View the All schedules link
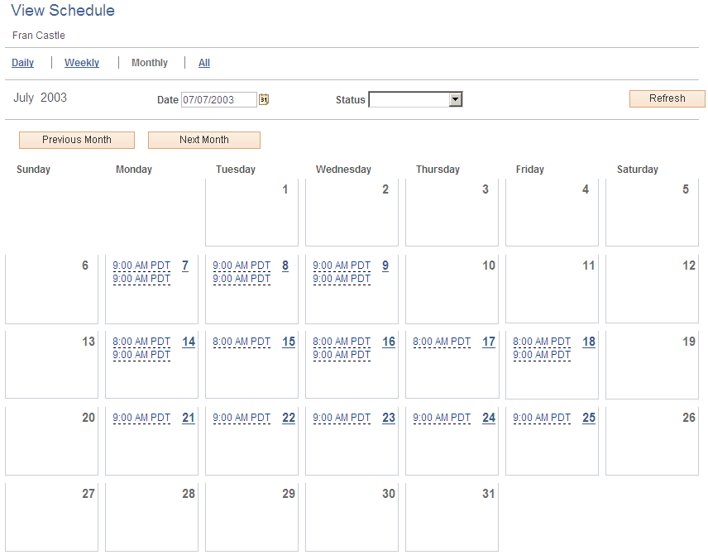 click(203, 62)
